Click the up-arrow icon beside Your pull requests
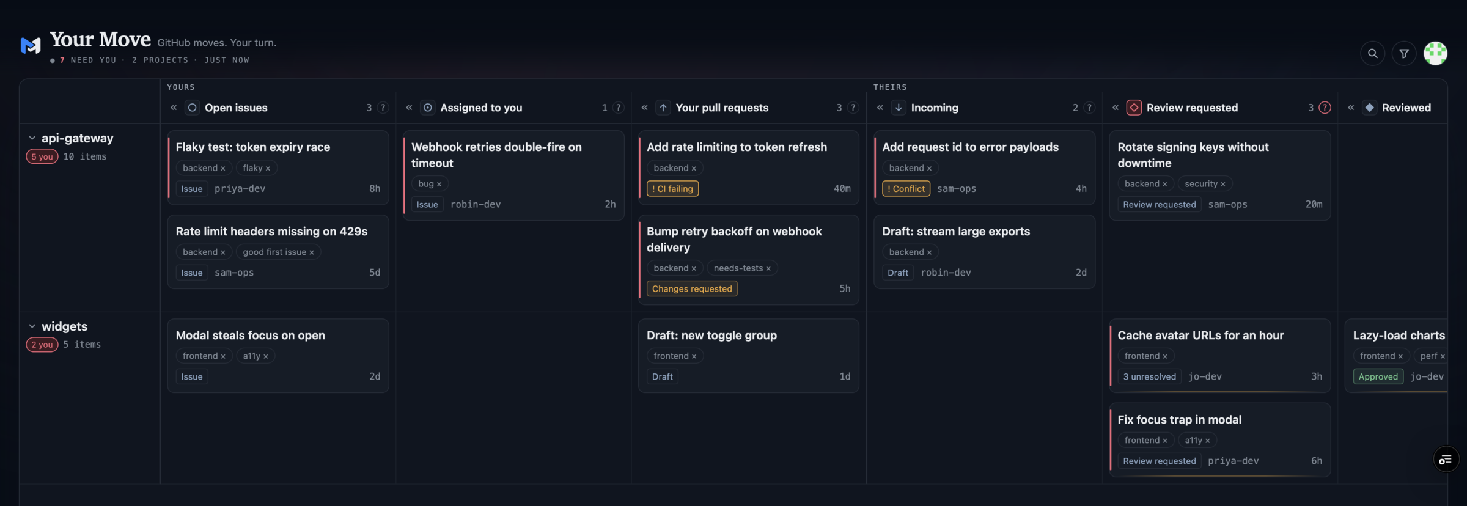Image resolution: width=1467 pixels, height=506 pixels. click(663, 108)
